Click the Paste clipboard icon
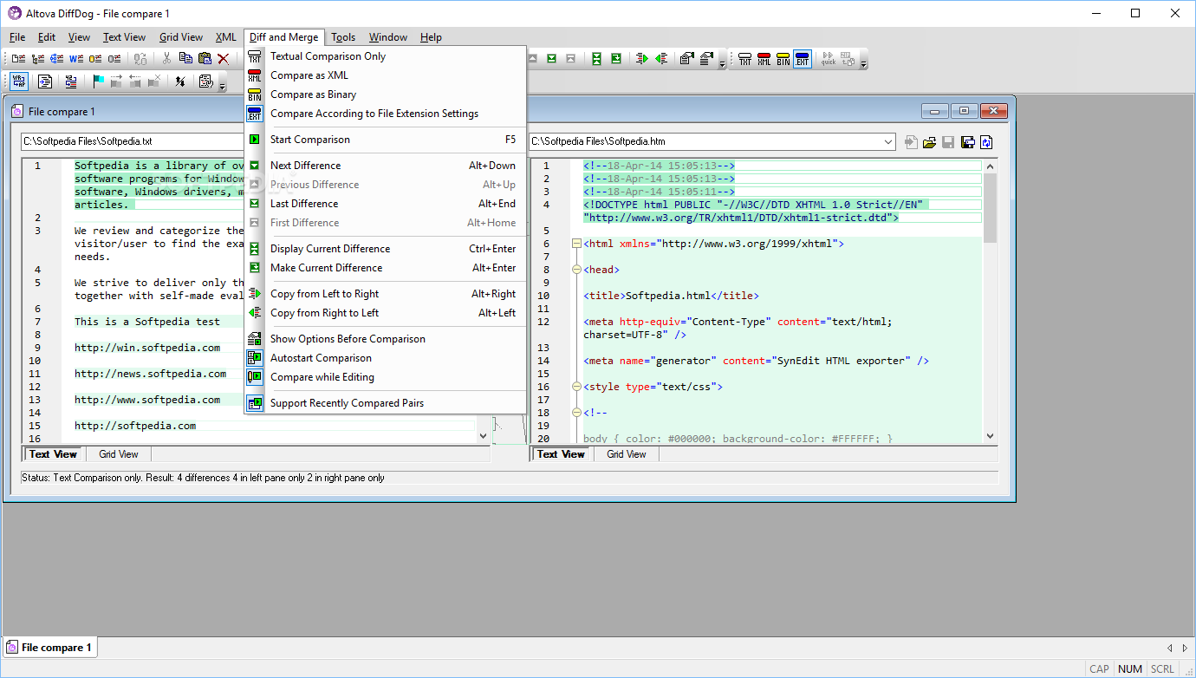 tap(205, 58)
